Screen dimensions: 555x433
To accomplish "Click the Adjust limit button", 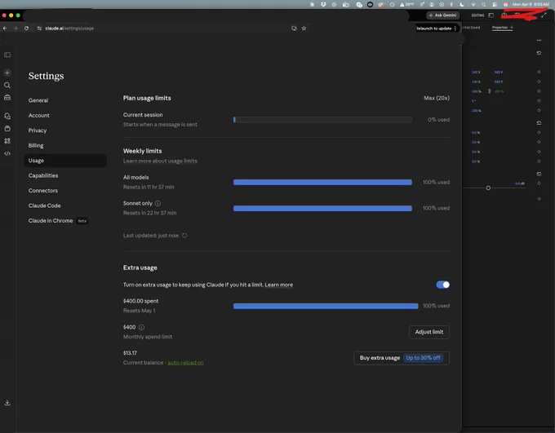I will (x=429, y=332).
